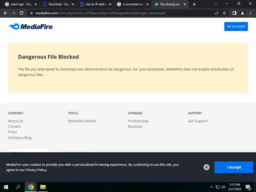Open the Professional upgrade link
Viewport: 256px width, 192px height.
point(138,121)
